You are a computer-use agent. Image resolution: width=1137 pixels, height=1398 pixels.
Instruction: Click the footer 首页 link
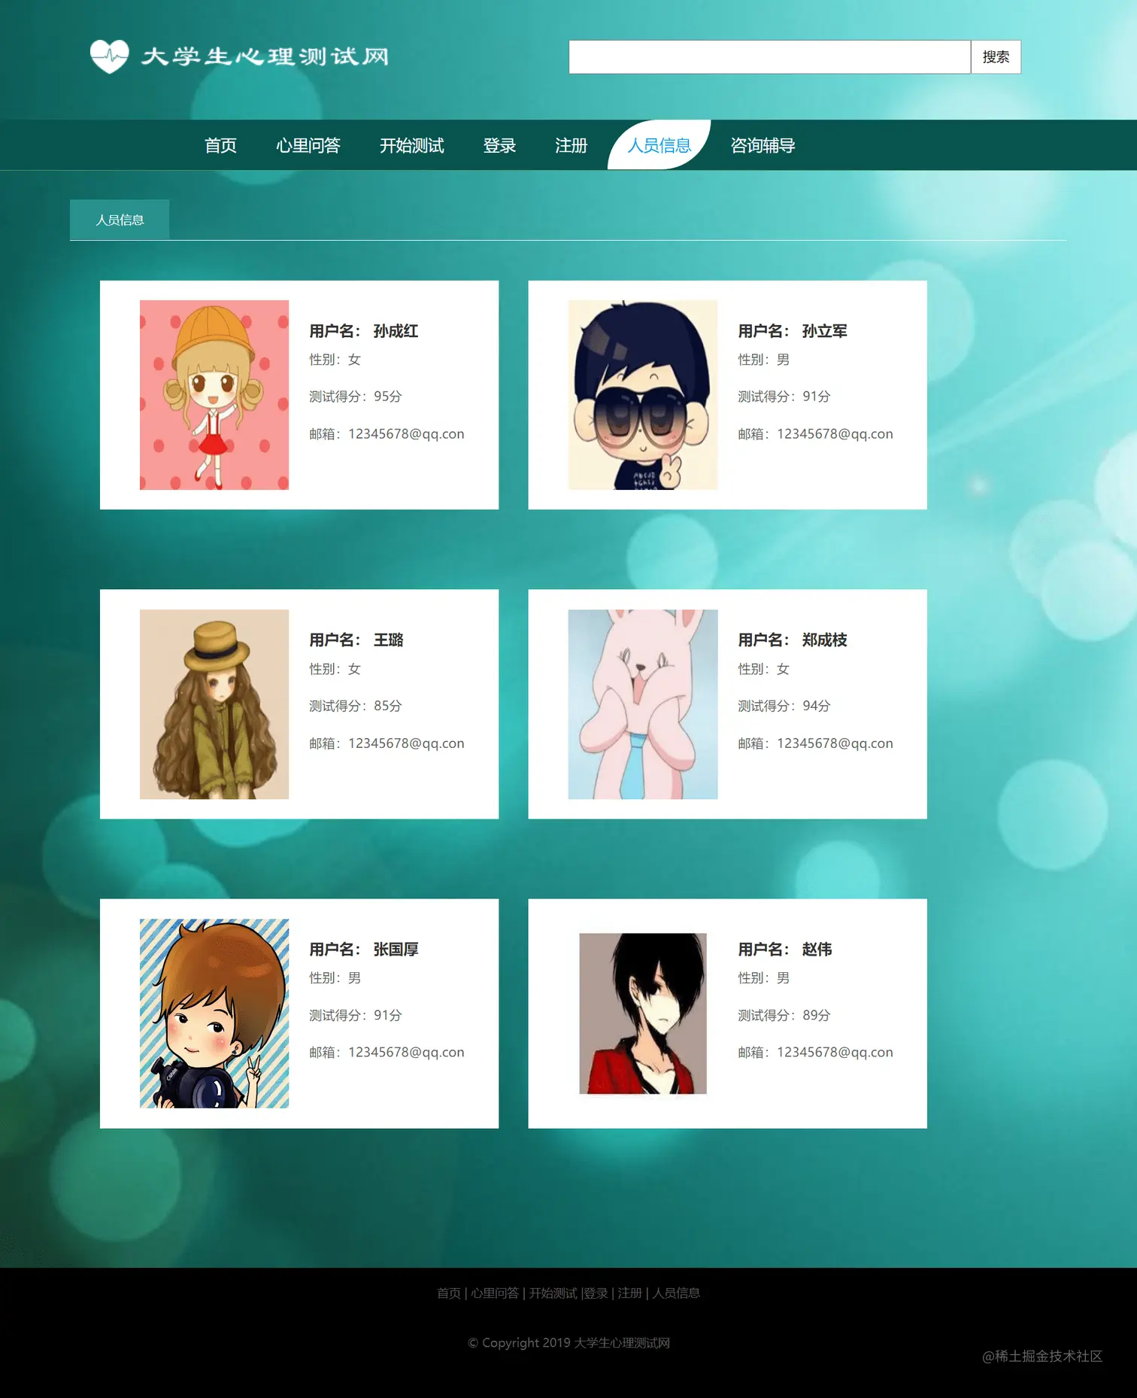449,1293
